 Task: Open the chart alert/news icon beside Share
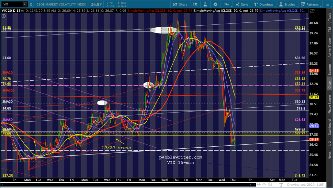[x=195, y=4]
